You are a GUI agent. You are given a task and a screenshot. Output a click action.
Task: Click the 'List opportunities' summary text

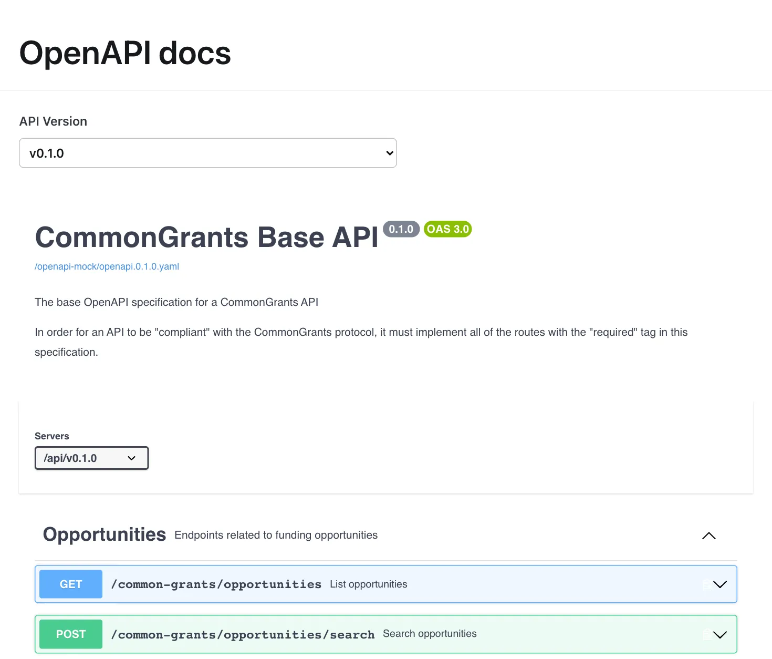[369, 584]
